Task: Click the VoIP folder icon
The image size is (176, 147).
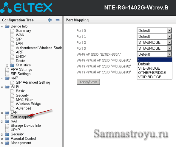Action: click(x=7, y=78)
